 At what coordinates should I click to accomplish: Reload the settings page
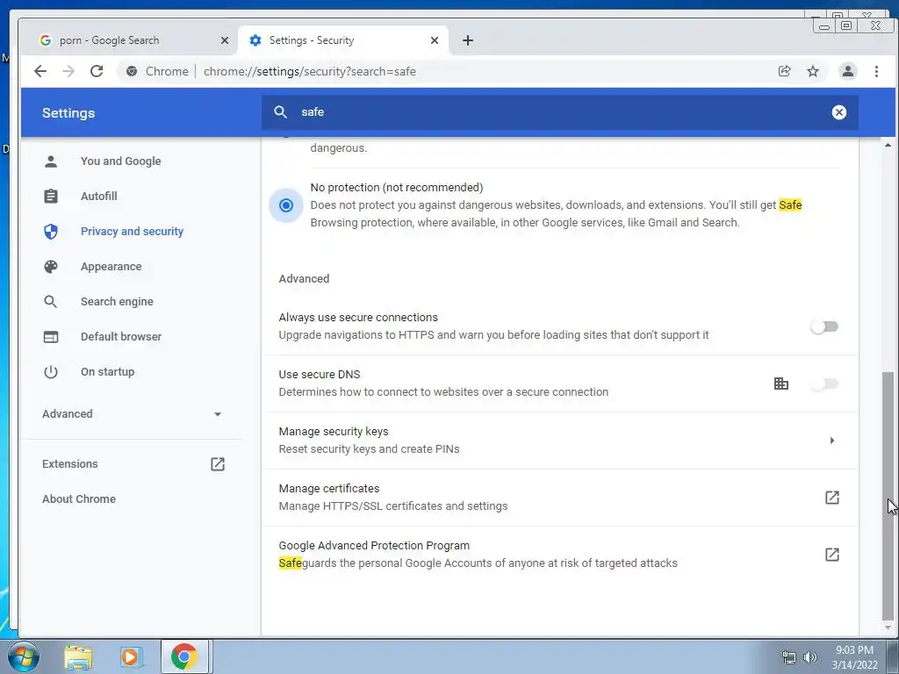pos(97,71)
